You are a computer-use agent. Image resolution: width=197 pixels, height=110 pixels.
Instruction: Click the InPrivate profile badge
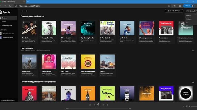[189, 6]
